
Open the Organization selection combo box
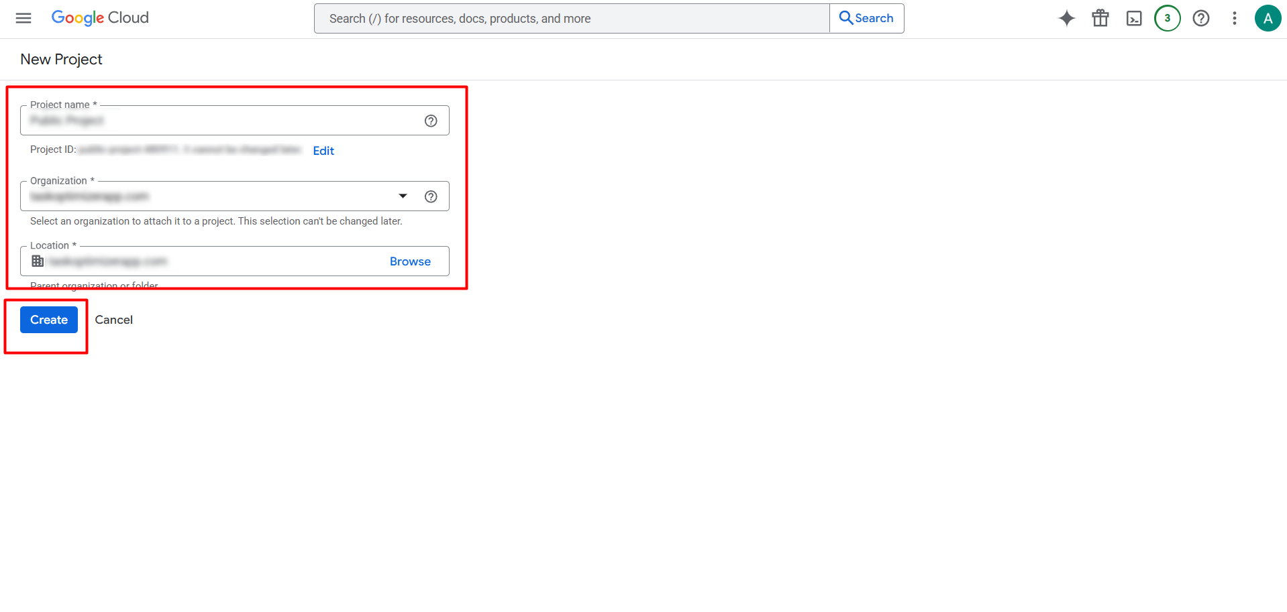pyautogui.click(x=235, y=196)
